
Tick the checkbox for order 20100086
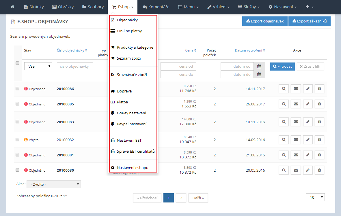tap(17, 88)
